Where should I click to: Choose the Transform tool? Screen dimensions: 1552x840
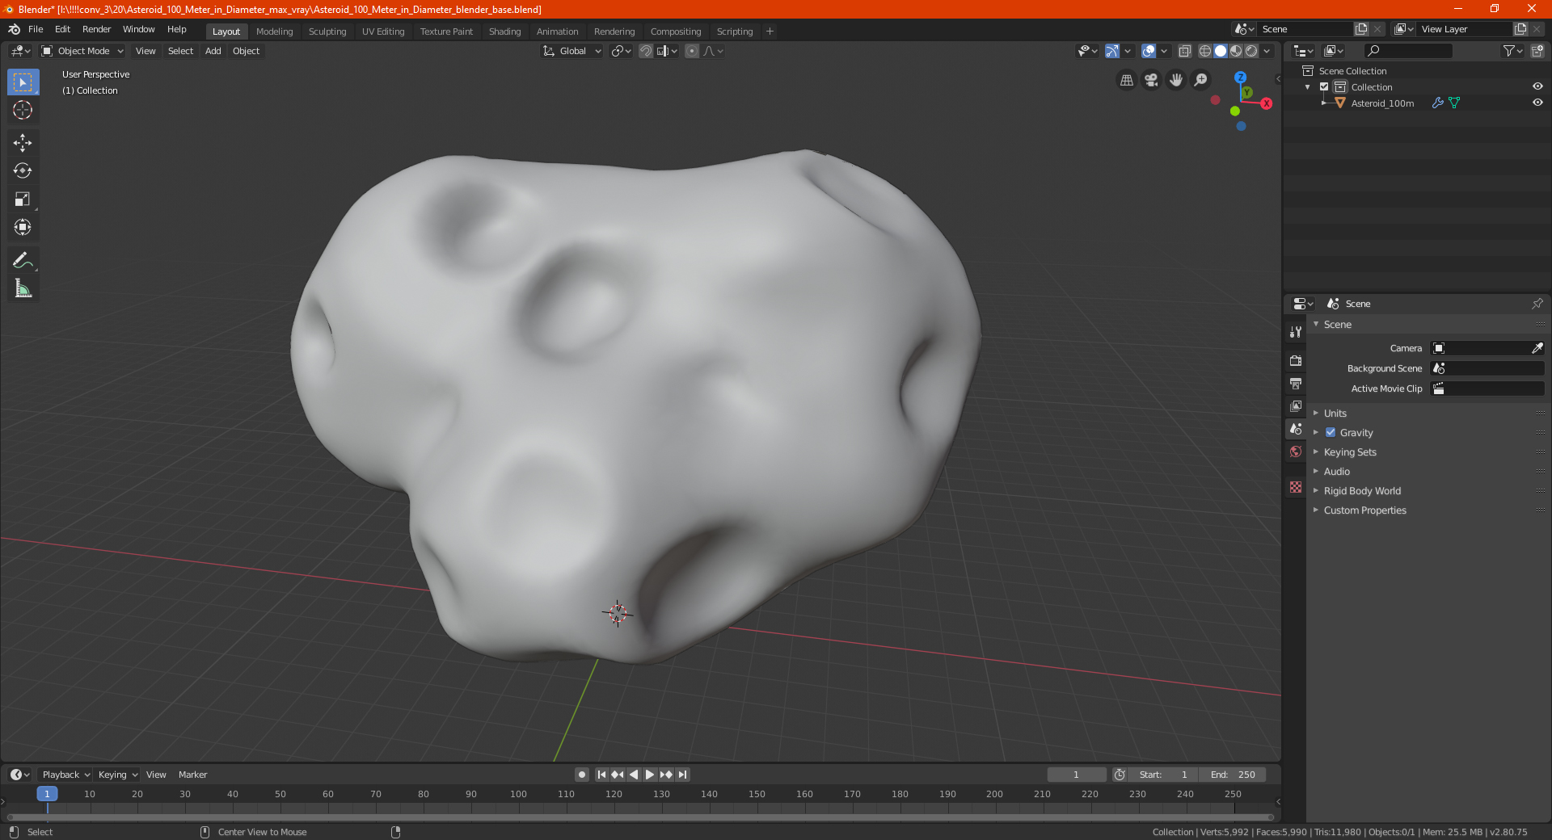click(x=23, y=227)
